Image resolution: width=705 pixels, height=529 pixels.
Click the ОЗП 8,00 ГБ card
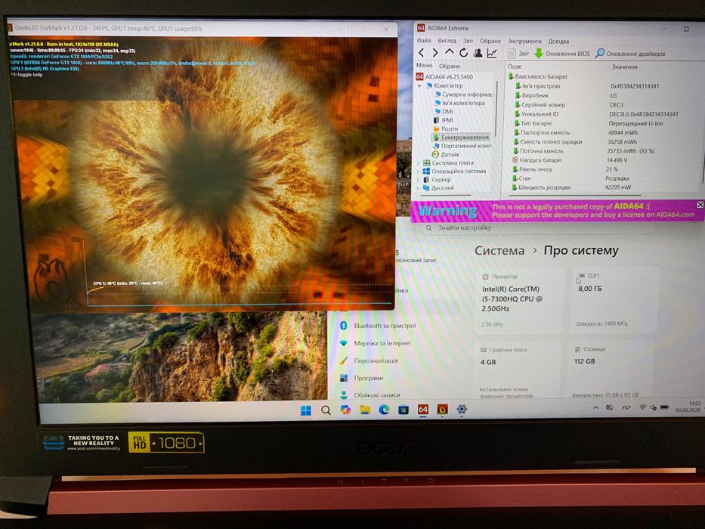tap(615, 299)
